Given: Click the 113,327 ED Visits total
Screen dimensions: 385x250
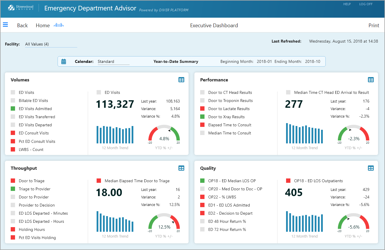Looking at the screenshot, I should [x=115, y=104].
